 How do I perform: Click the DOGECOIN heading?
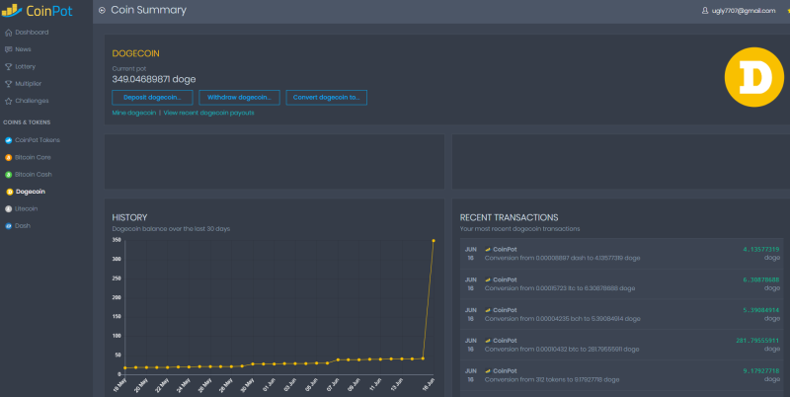(x=135, y=53)
